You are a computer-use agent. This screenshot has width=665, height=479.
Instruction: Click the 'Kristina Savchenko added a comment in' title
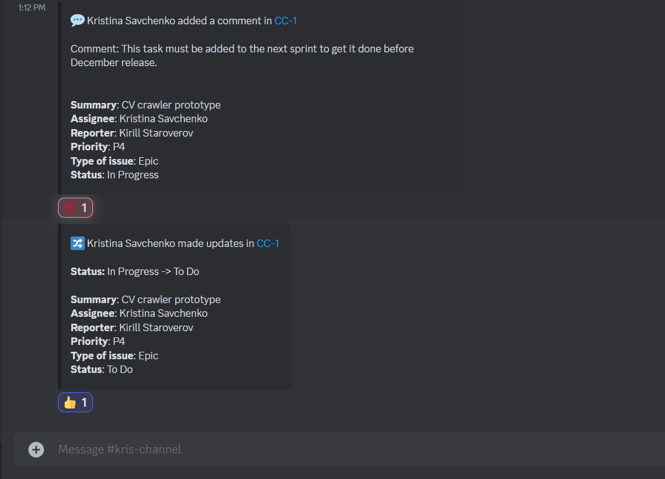tap(180, 21)
